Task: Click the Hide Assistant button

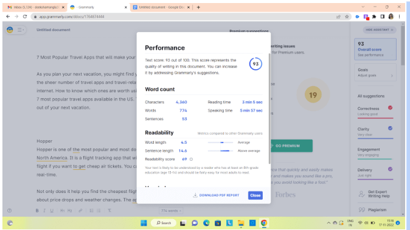Action: [380, 30]
